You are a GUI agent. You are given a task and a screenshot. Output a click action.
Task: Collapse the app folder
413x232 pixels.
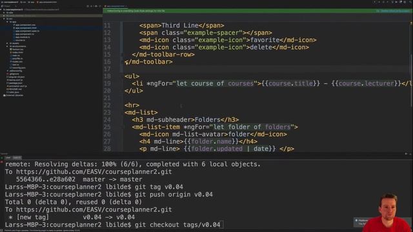[7, 22]
